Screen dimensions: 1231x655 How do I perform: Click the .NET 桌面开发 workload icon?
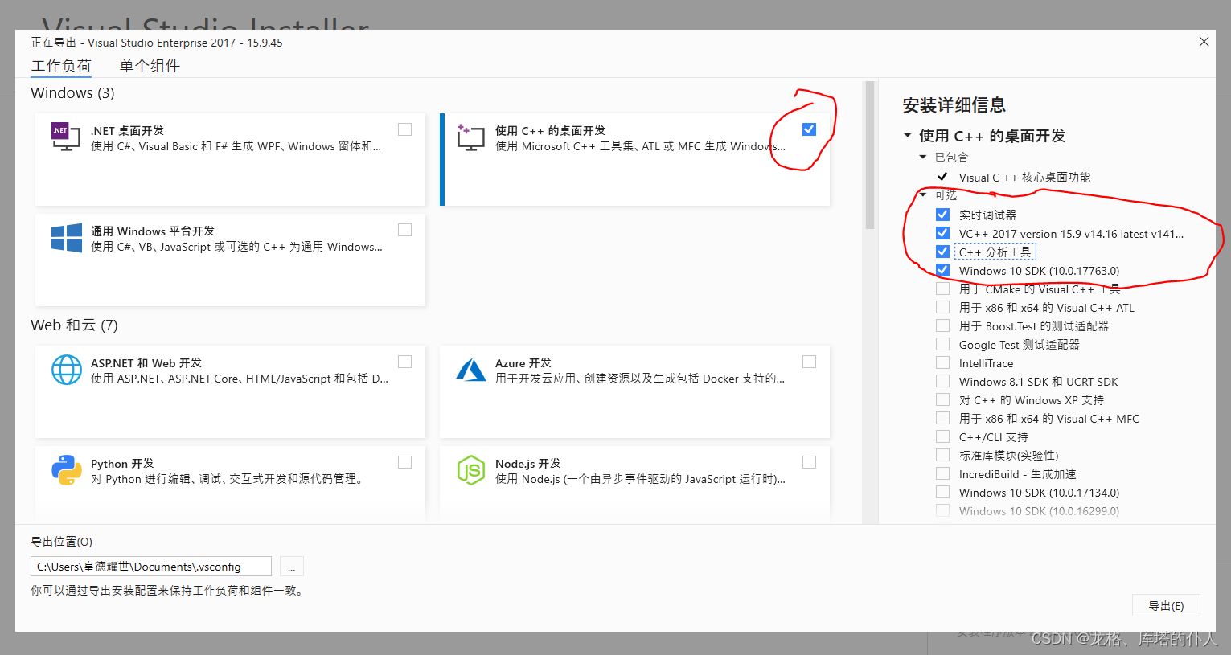tap(65, 137)
